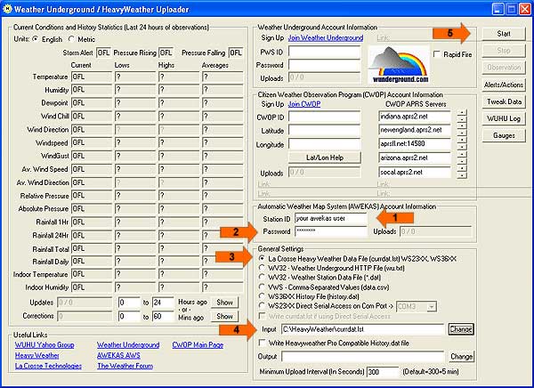This screenshot has width=534, height=388.
Task: Open Tweak Data
Action: coord(504,101)
